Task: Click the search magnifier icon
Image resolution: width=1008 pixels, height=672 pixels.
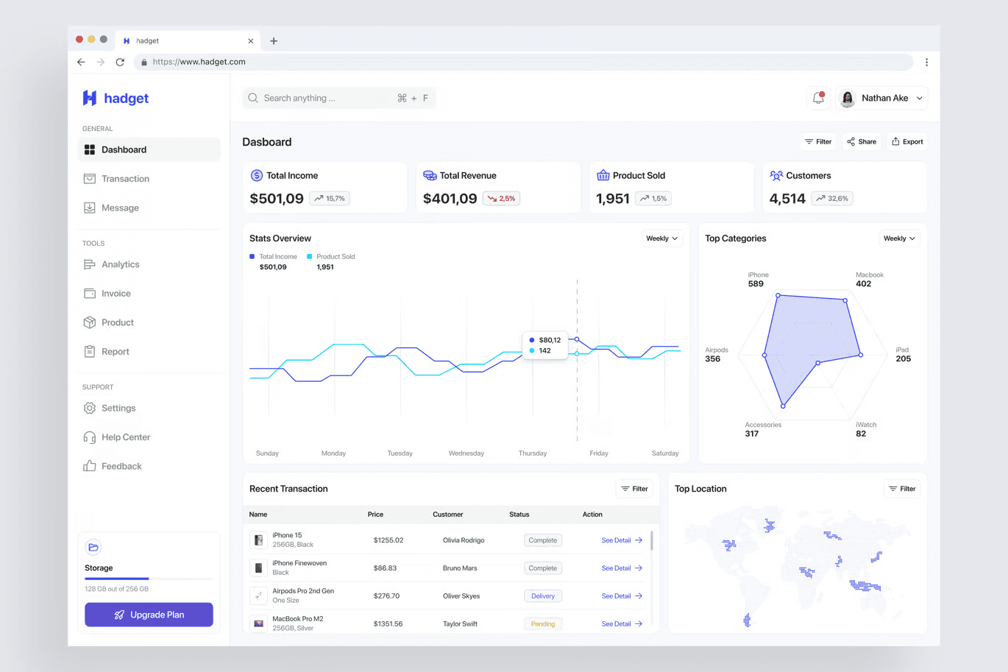Action: (x=253, y=98)
